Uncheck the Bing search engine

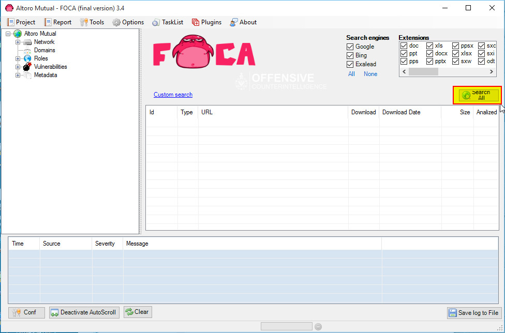[x=350, y=55]
